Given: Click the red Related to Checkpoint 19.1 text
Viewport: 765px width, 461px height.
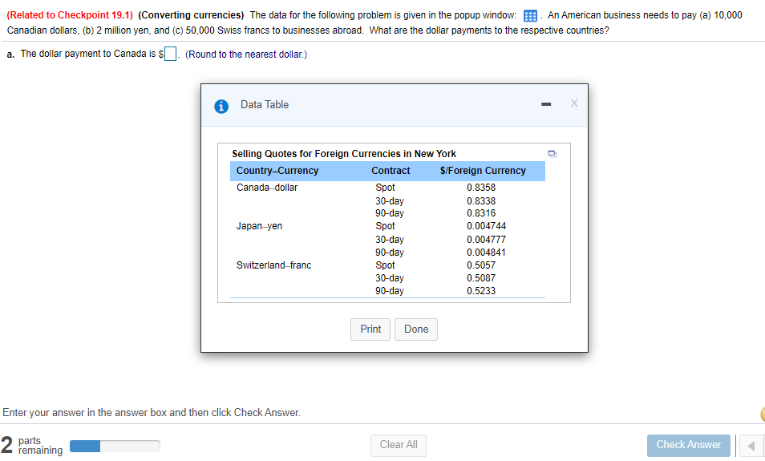Looking at the screenshot, I should [x=70, y=15].
